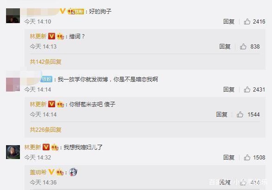Image resolution: width=272 pixels, height=190 pixels.
Task: Open 林更新's profile from the 14:32 comment
Action: point(32,147)
